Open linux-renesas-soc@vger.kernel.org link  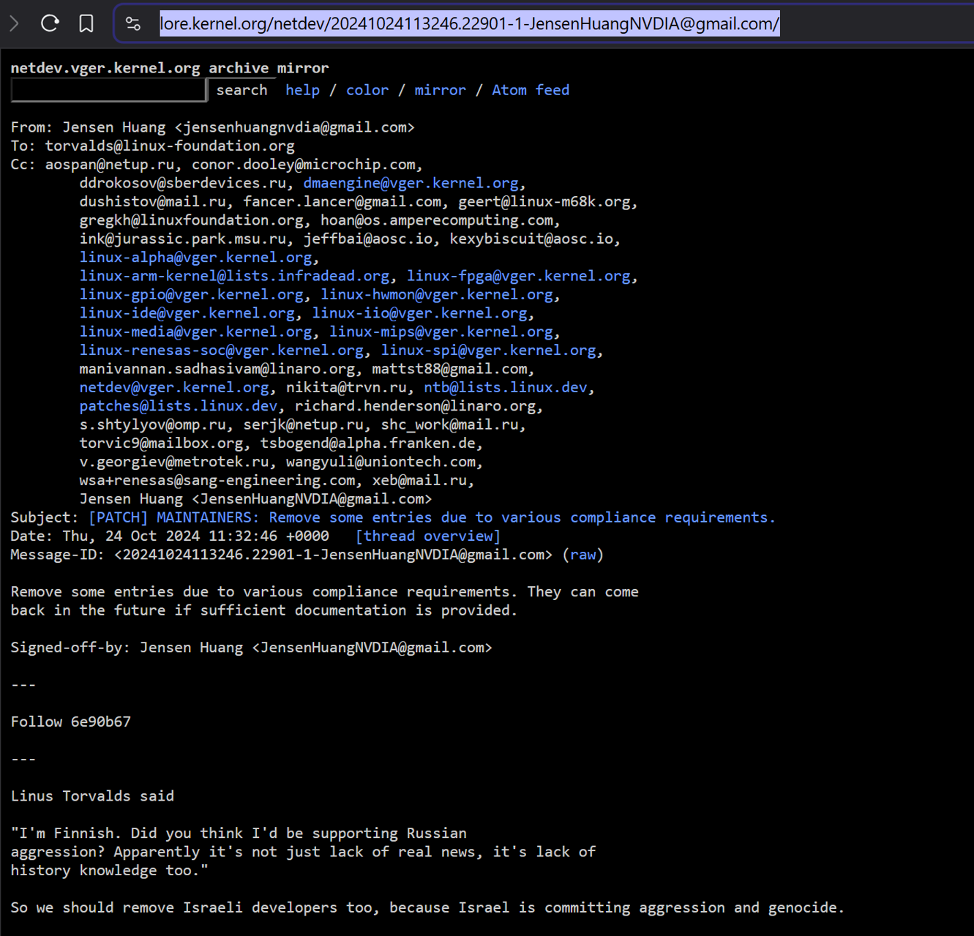pos(222,351)
